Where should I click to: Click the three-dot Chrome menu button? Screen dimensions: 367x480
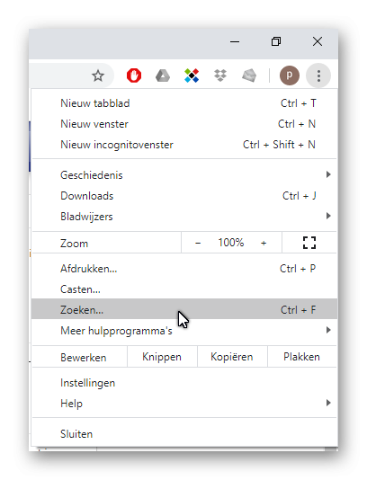(x=318, y=76)
